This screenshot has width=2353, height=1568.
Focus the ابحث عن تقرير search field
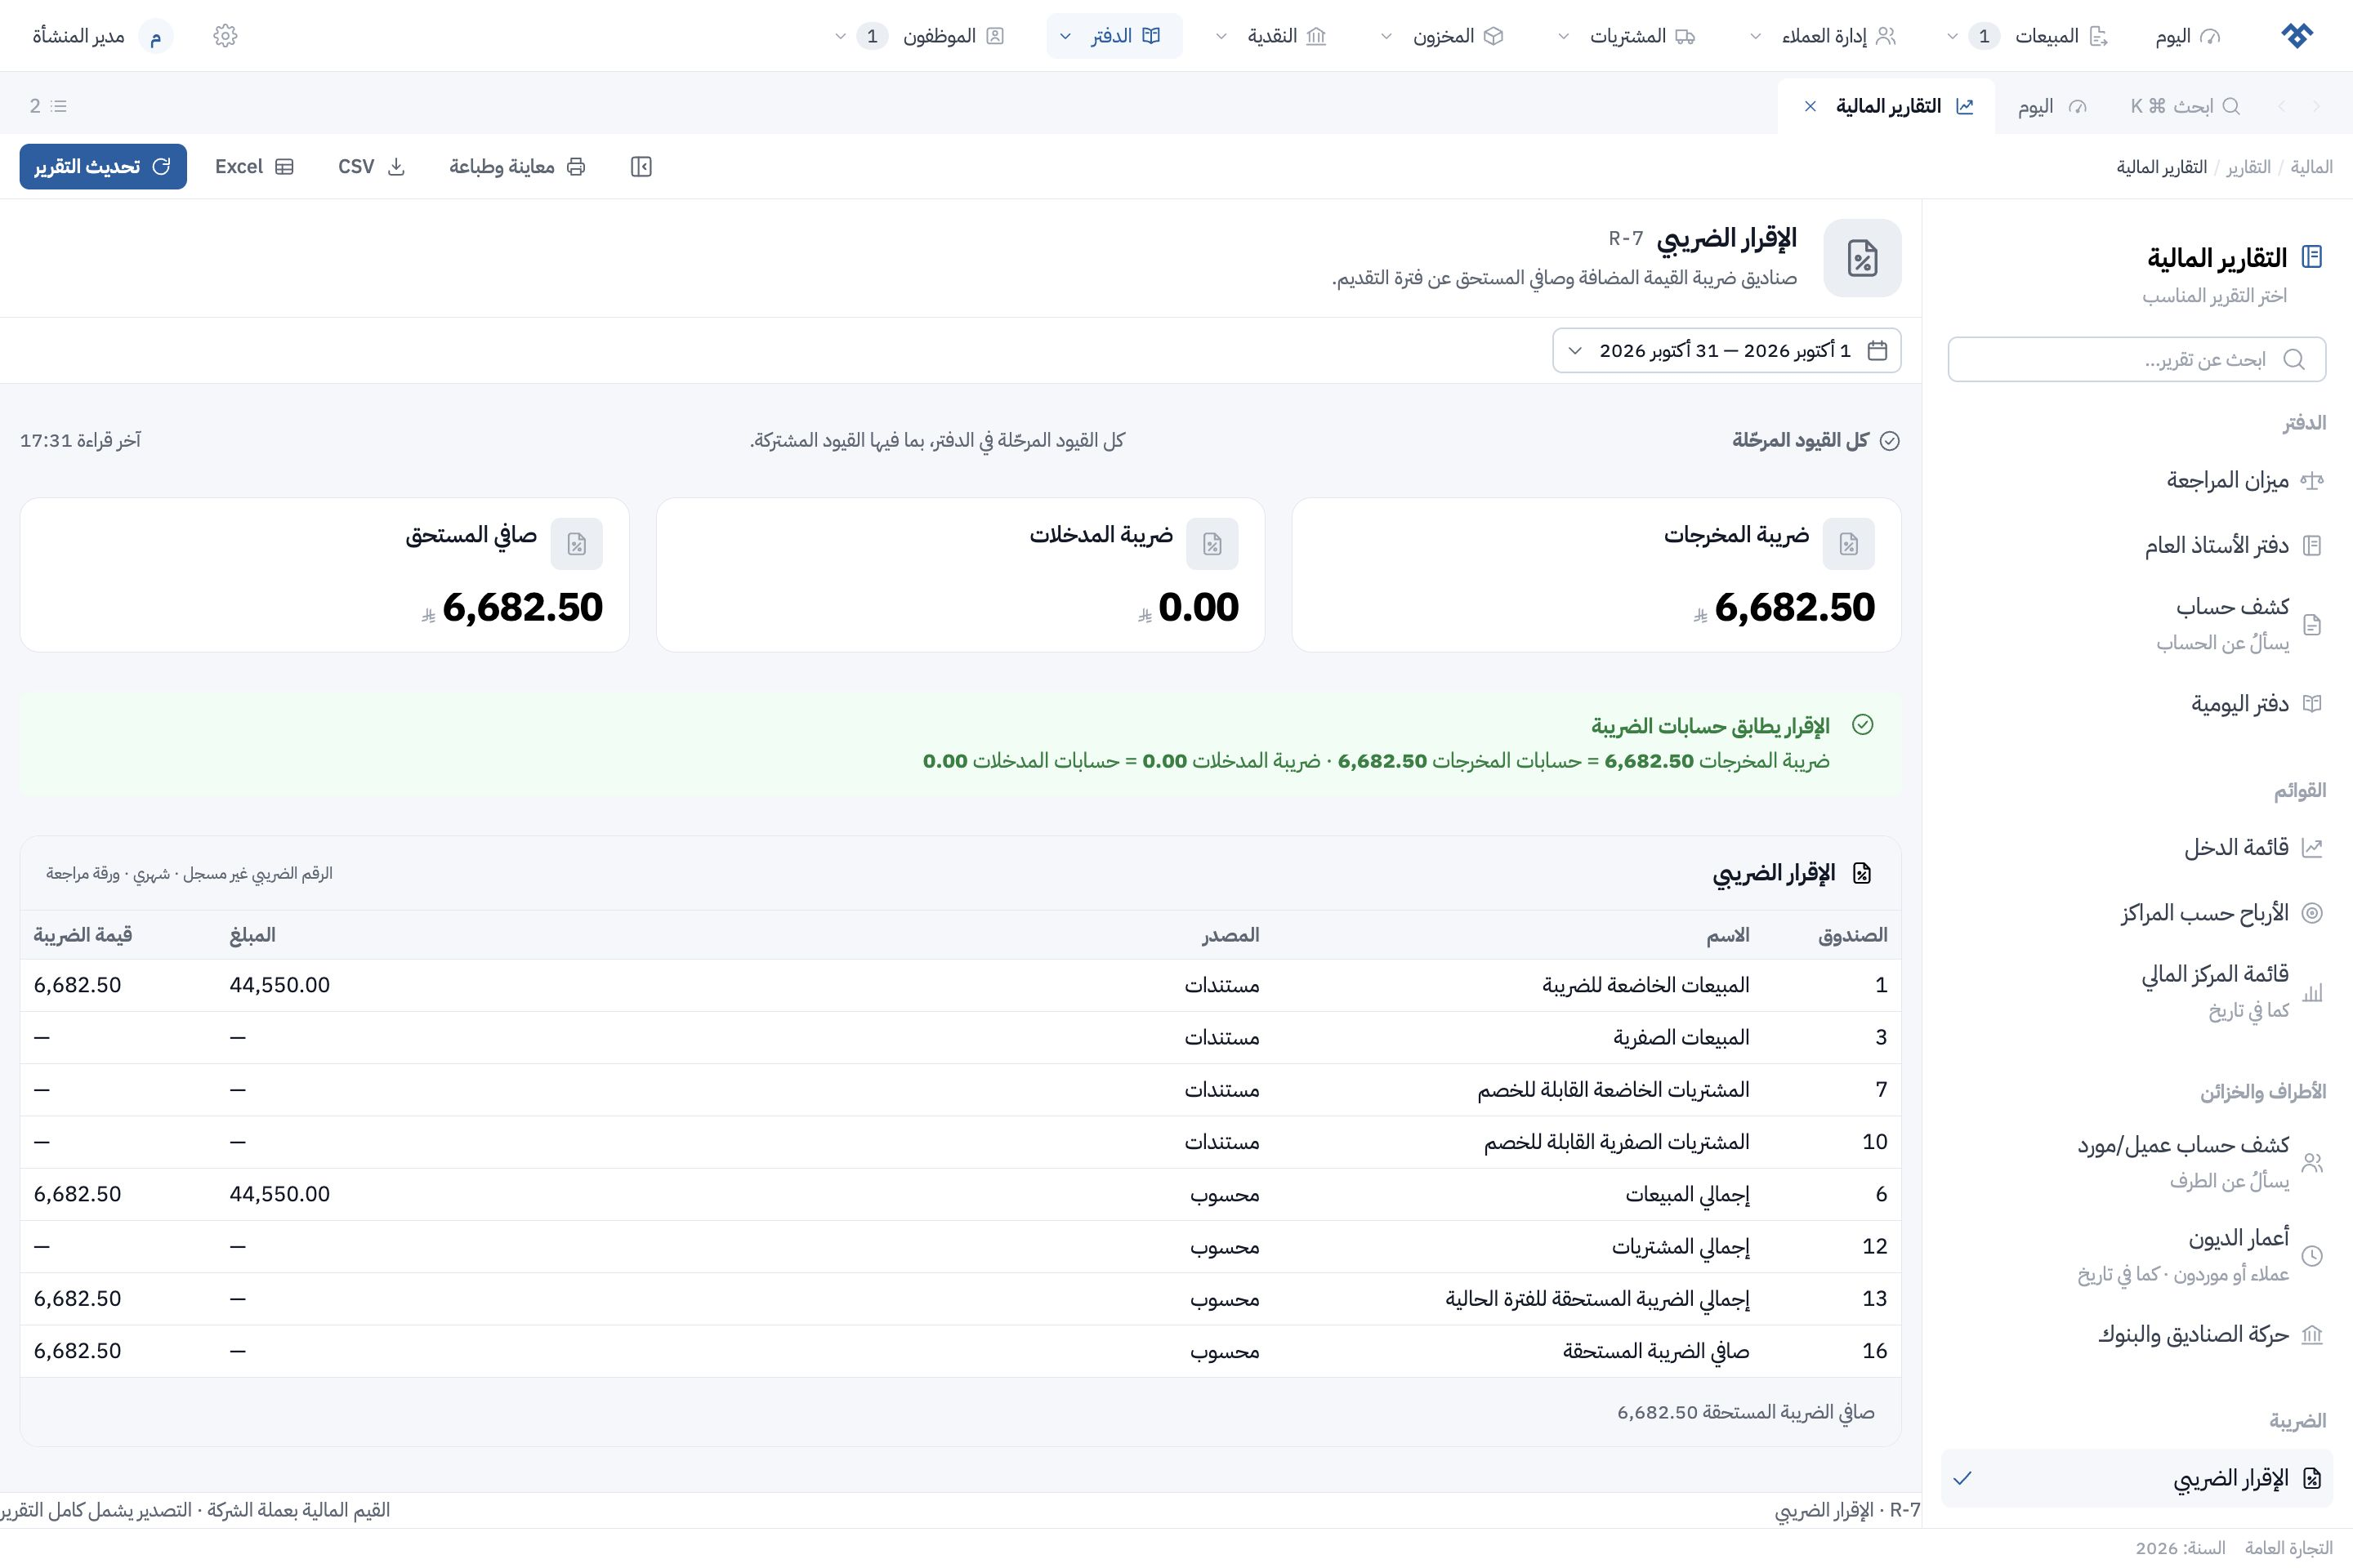click(x=2137, y=359)
